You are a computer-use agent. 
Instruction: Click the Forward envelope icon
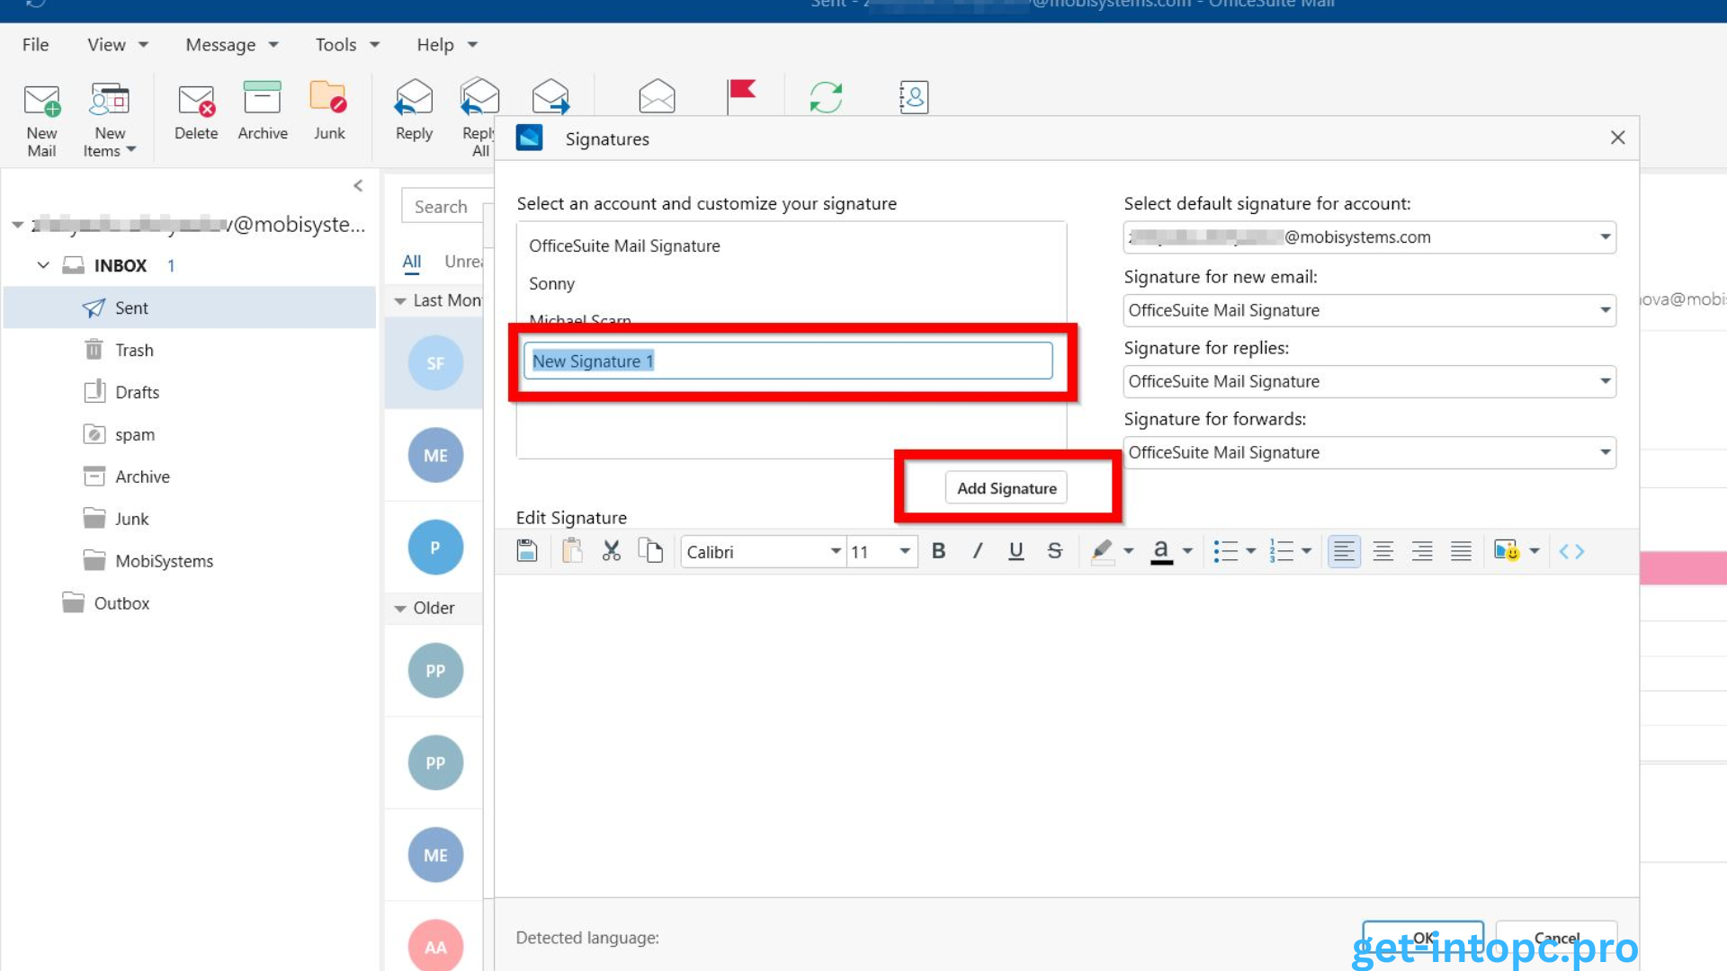click(550, 96)
